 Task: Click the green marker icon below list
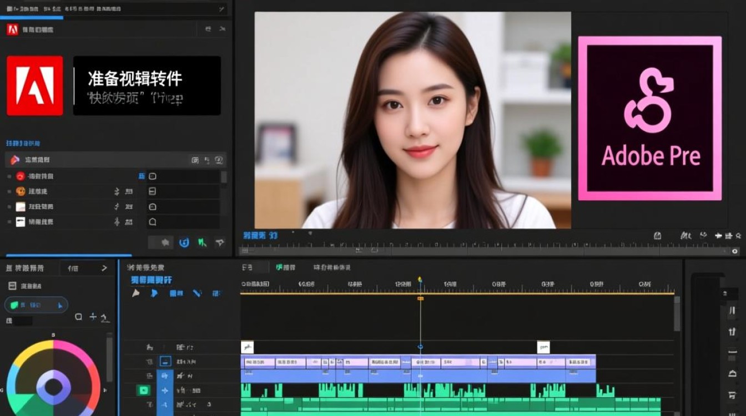[x=203, y=242]
